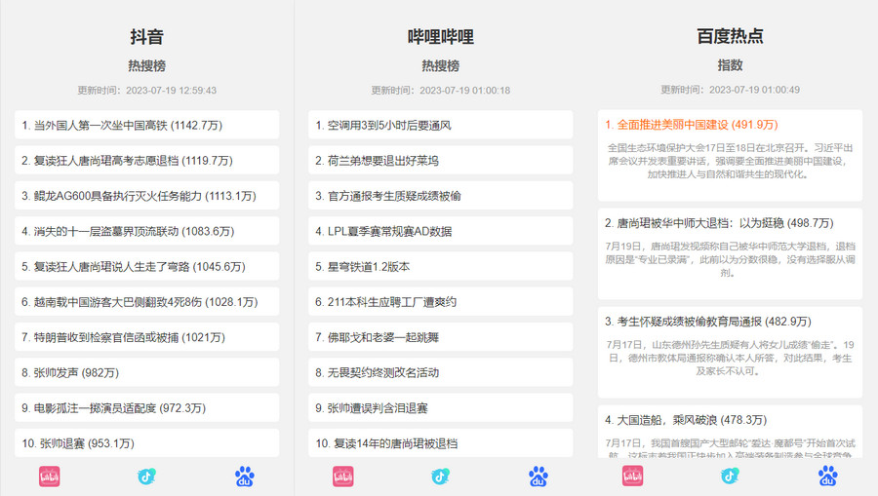Click the Bilibili icon under the 抖音 panel
The height and width of the screenshot is (496, 878).
pos(49,477)
